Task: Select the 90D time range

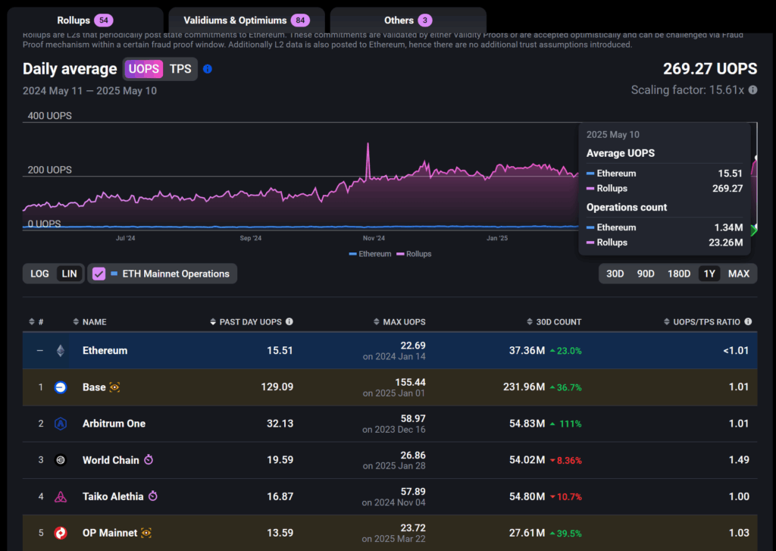Action: (x=646, y=274)
